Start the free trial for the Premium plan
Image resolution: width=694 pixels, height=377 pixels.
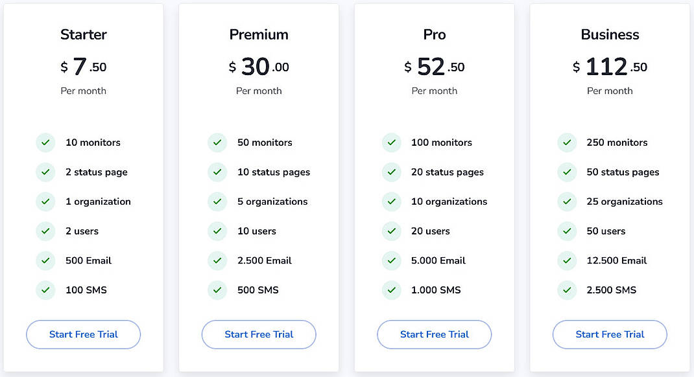259,334
